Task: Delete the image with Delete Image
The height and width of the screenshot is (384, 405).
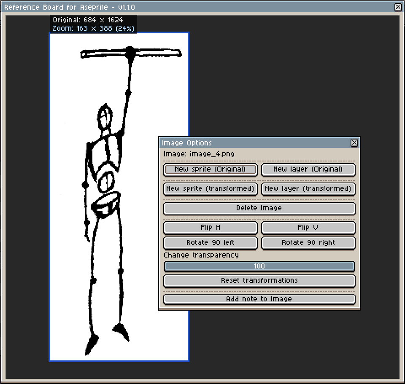Action: (x=259, y=208)
